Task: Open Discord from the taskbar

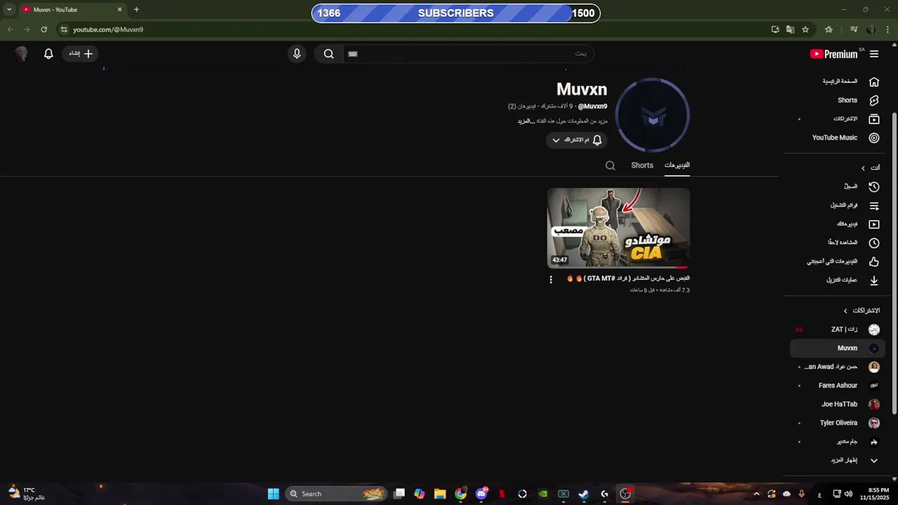Action: pyautogui.click(x=481, y=494)
